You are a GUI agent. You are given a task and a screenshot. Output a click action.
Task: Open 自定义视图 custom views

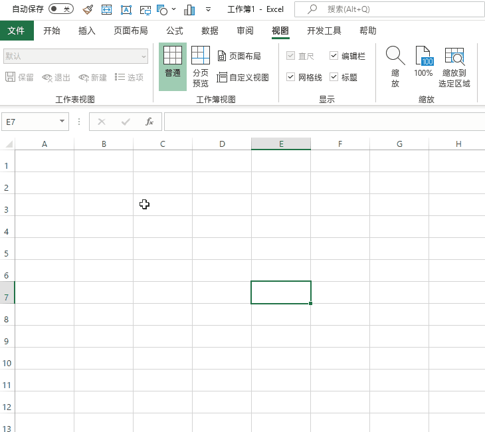tap(243, 77)
